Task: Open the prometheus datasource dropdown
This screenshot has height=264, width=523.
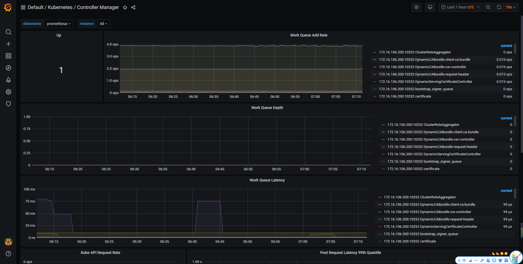Action: coord(59,24)
